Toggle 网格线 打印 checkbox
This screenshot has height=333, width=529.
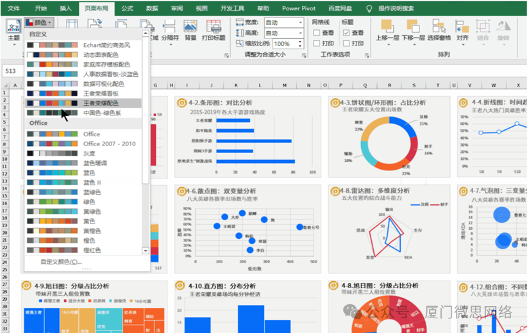317,43
